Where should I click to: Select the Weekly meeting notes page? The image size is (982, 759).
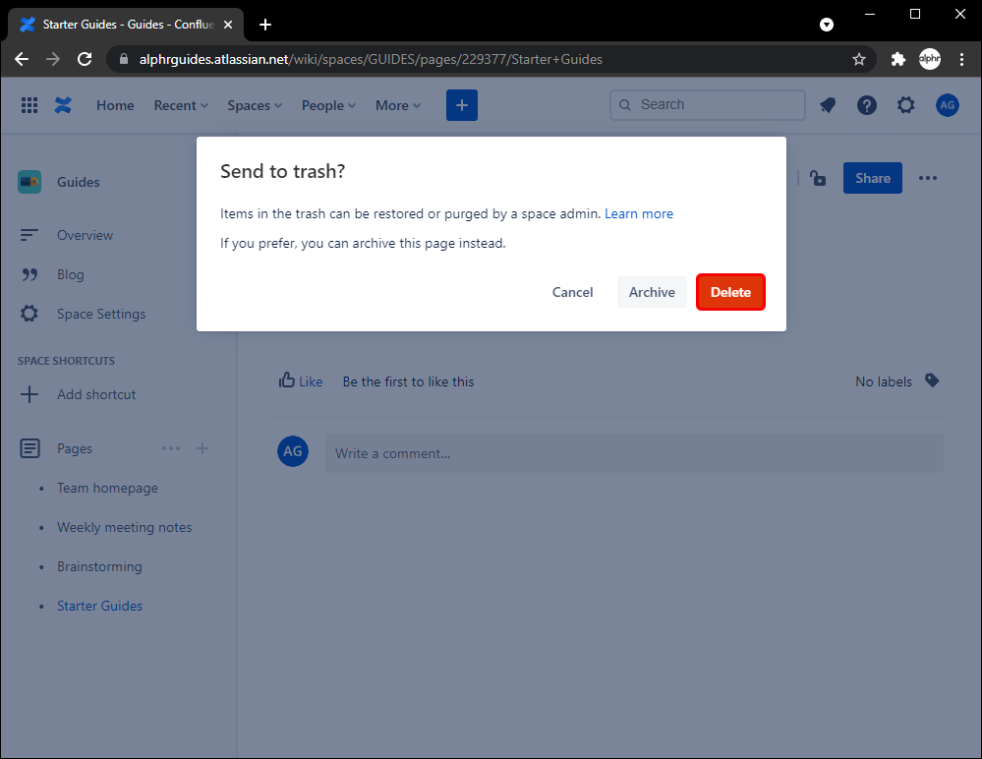point(124,527)
